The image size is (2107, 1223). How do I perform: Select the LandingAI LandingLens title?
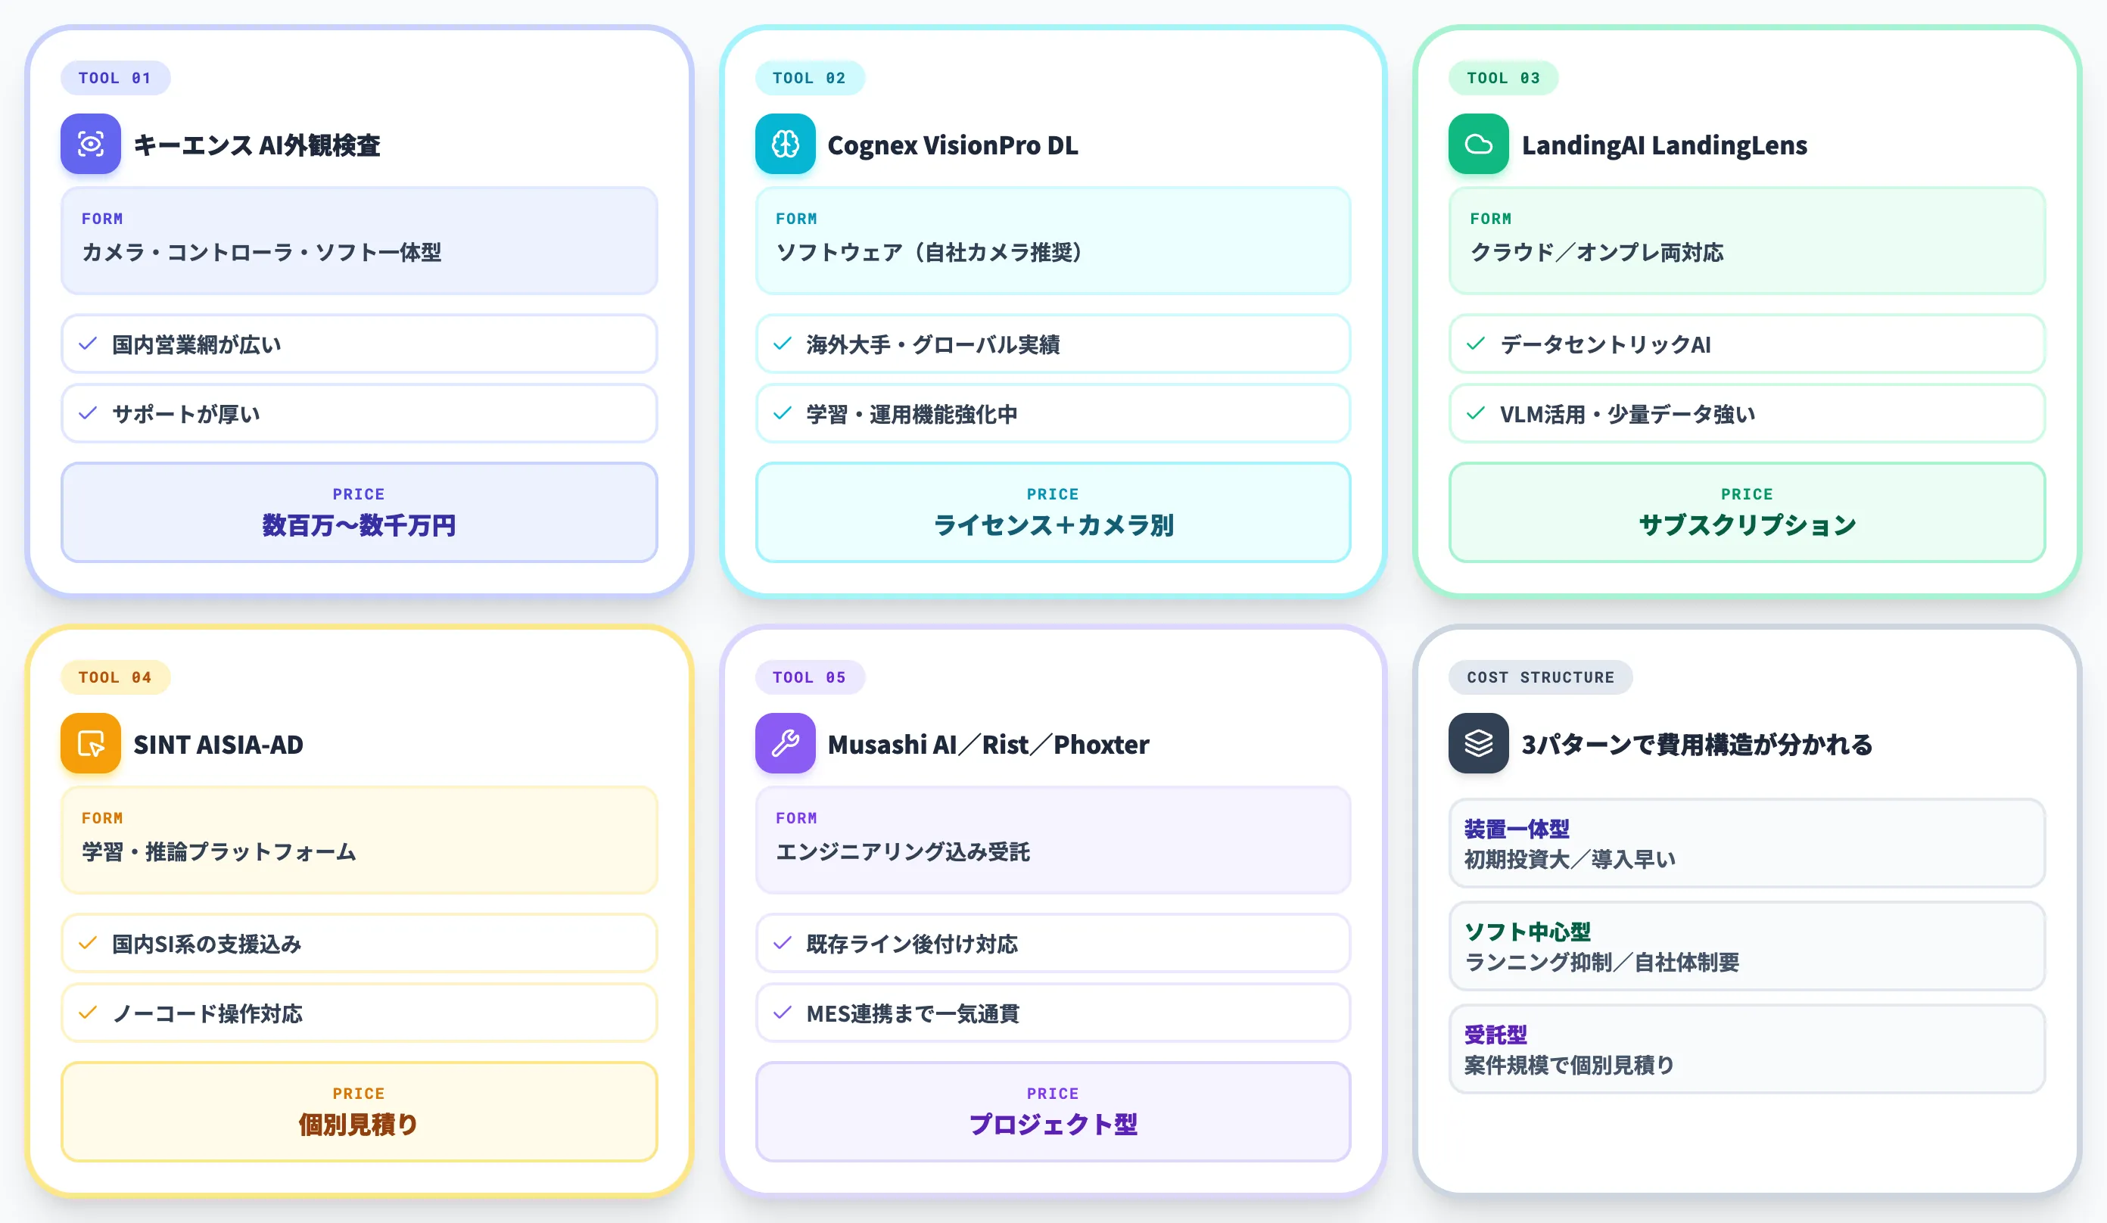pos(1664,145)
